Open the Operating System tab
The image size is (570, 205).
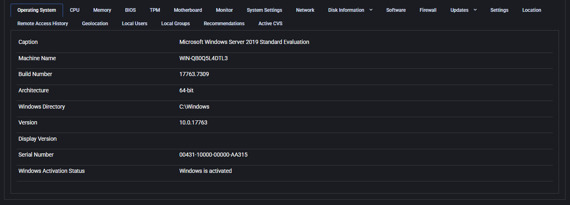pyautogui.click(x=37, y=10)
